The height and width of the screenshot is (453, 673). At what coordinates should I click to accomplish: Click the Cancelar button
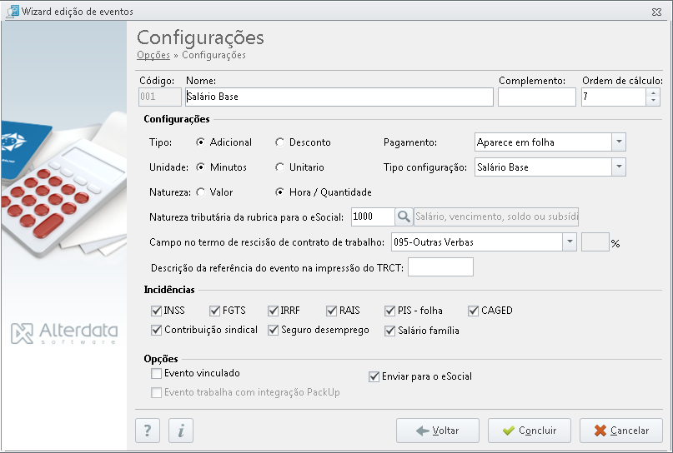pos(621,431)
